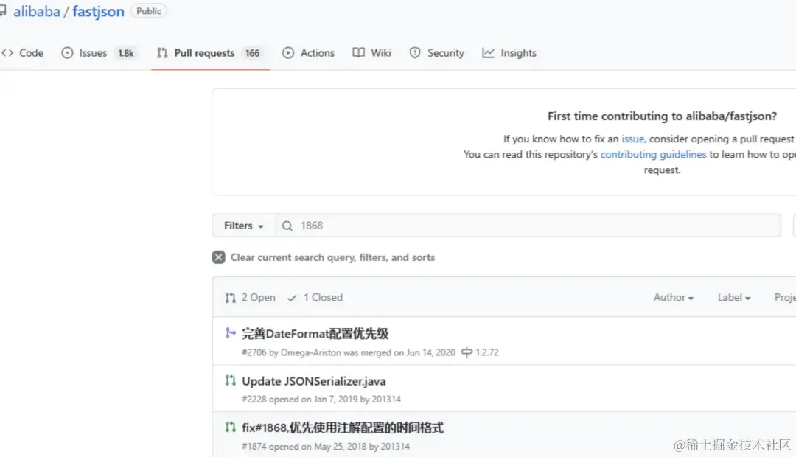Screen dimensions: 796x457
Task: Click the Insights graph icon
Action: [488, 53]
